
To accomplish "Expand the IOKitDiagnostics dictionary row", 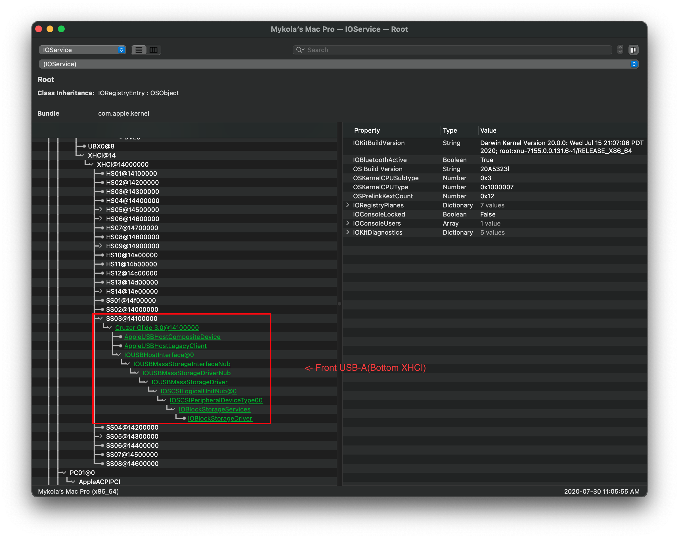I will (x=348, y=232).
